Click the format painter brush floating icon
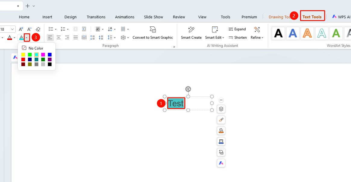This screenshot has width=351, height=182. tap(221, 120)
